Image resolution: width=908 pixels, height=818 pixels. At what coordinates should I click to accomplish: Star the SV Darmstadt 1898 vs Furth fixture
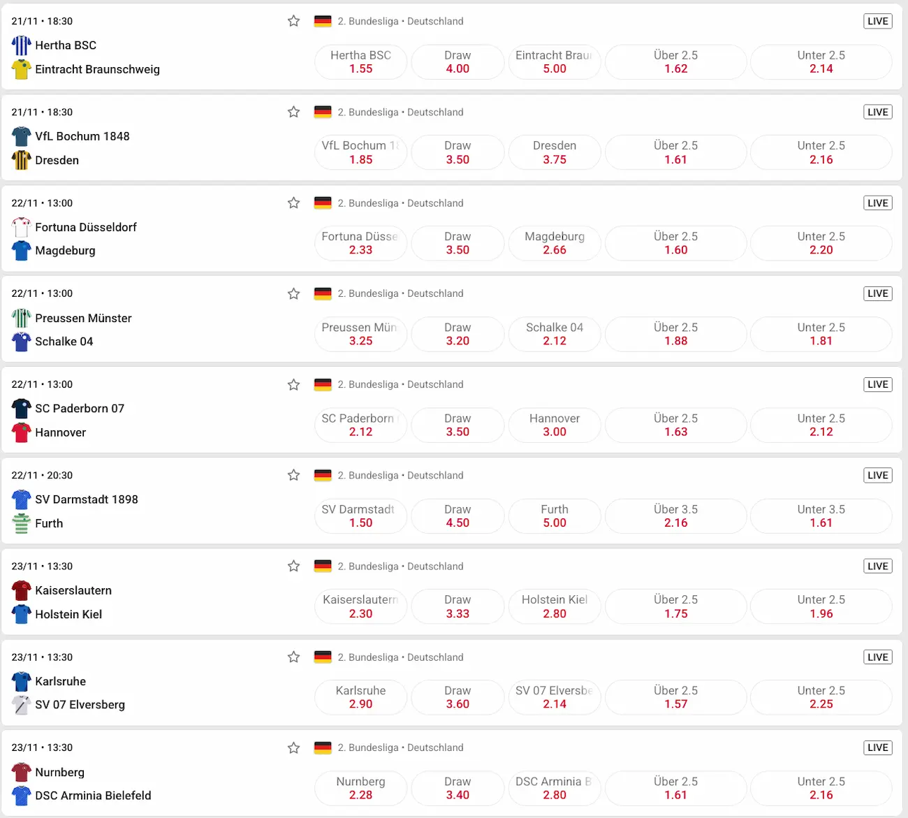[293, 474]
